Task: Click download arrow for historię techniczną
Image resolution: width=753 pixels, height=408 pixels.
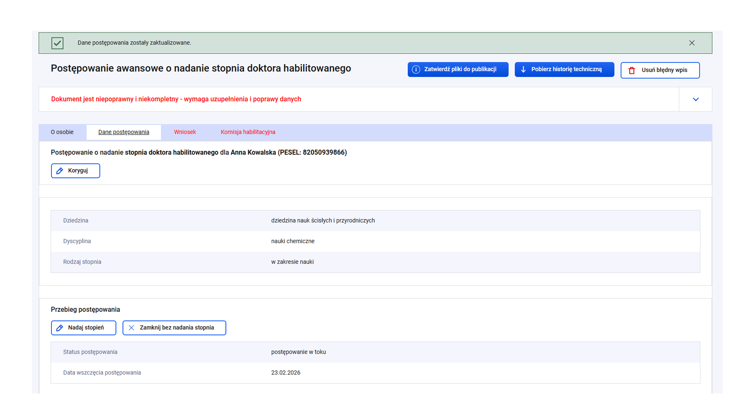Action: tap(523, 70)
